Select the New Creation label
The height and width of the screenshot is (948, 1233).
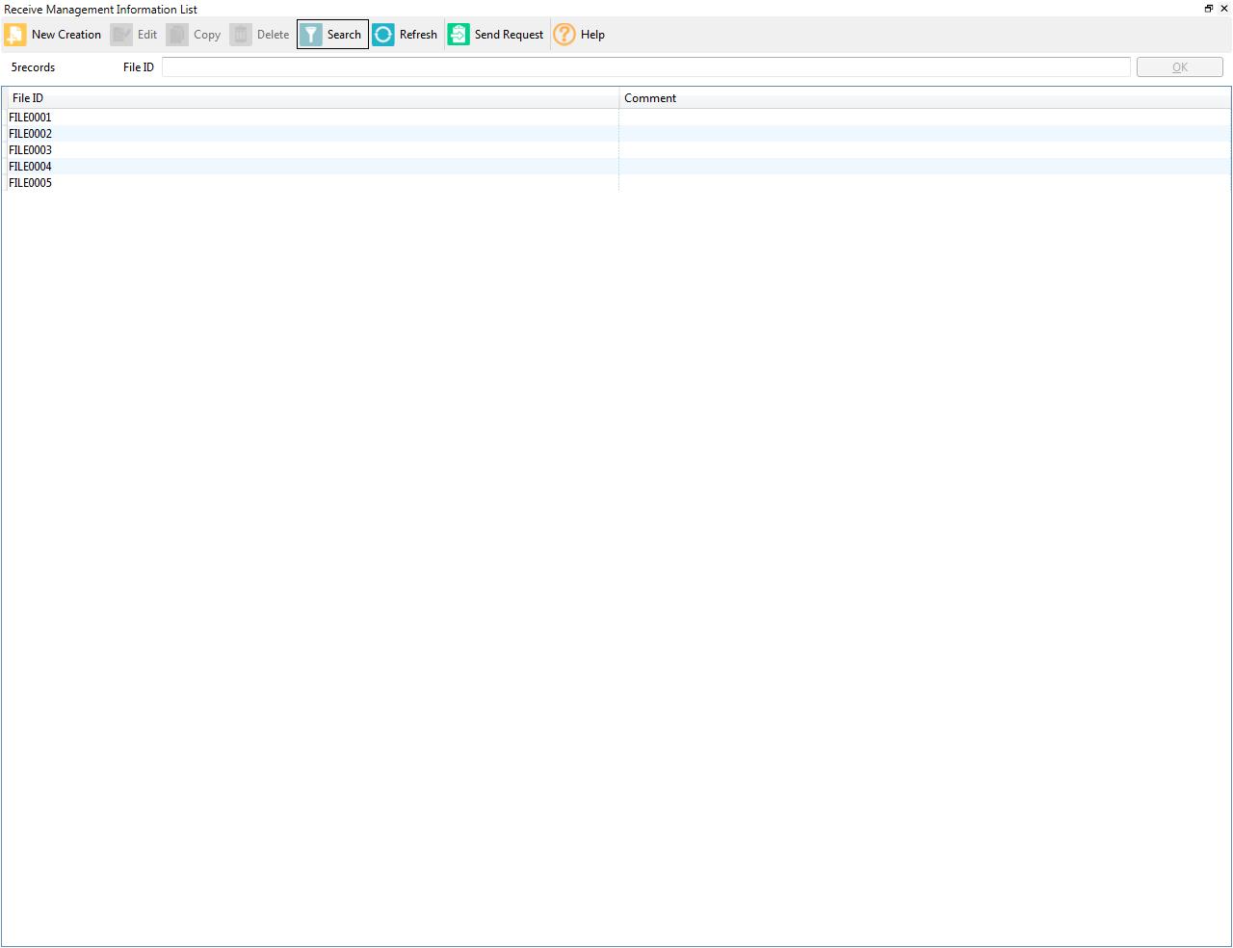point(66,35)
